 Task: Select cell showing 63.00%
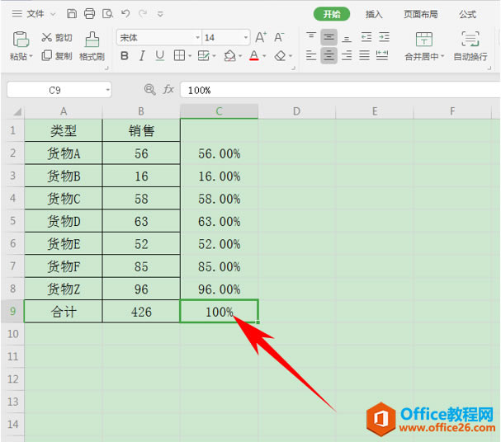[x=219, y=221]
